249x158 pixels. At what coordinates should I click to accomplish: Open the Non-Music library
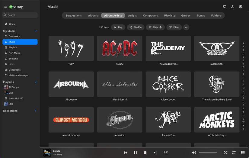pyautogui.click(x=20, y=53)
